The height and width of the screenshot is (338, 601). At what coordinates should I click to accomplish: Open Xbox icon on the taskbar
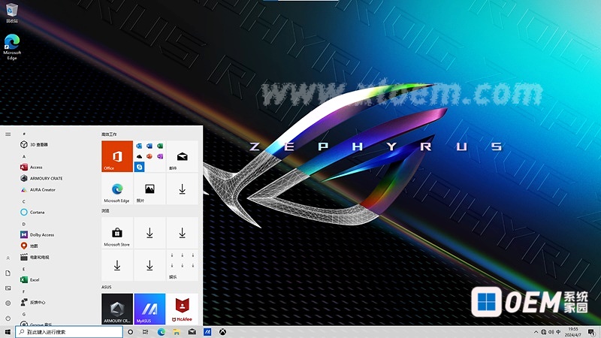(x=222, y=332)
